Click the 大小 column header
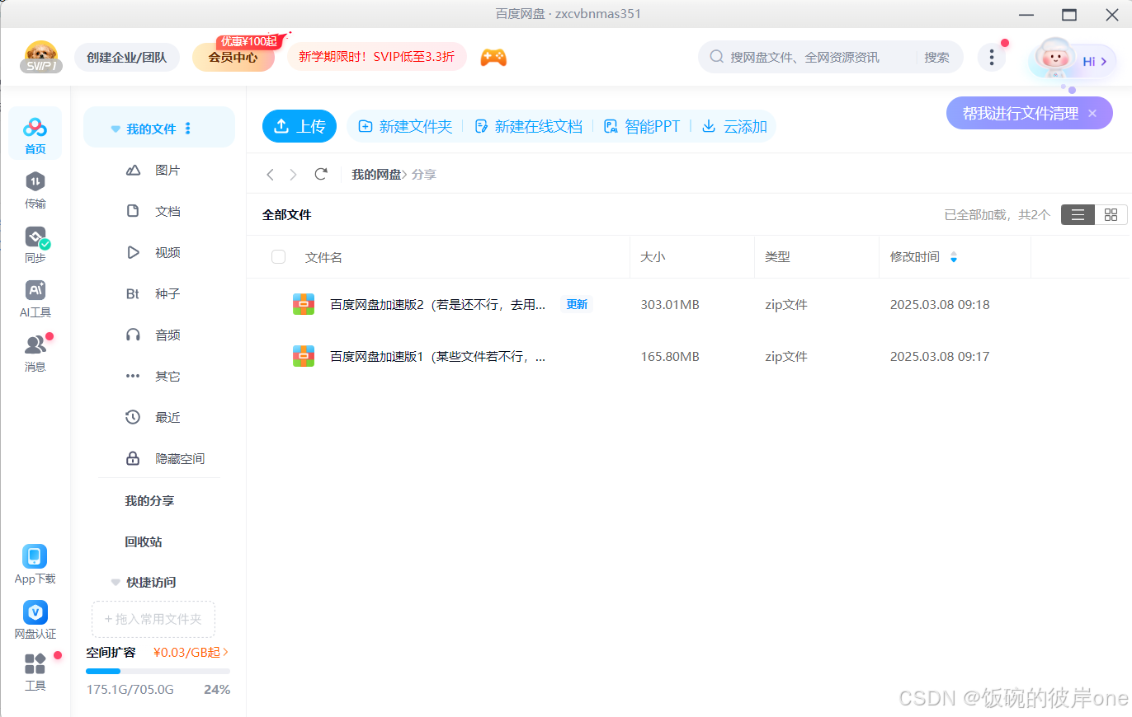Screen dimensions: 1132x717 point(653,257)
